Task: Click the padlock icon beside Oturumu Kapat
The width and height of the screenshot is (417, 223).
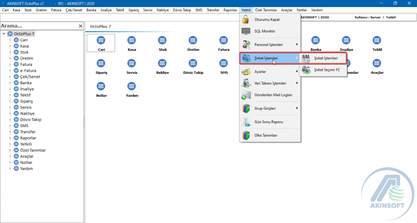Action: 246,20
